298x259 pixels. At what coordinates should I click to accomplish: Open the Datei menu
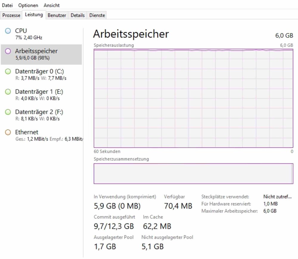coord(7,5)
